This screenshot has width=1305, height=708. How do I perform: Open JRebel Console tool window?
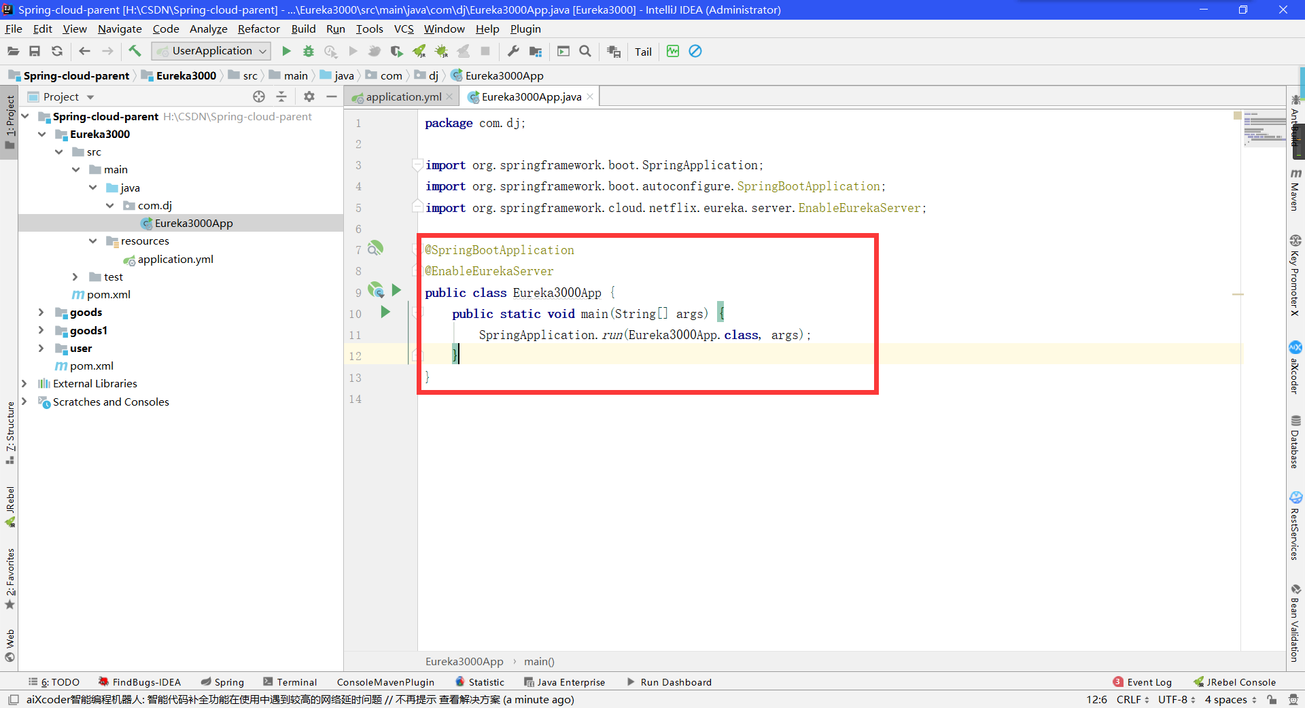point(1235,682)
